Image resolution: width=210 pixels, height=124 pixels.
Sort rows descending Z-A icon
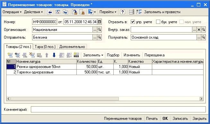coord(69,55)
